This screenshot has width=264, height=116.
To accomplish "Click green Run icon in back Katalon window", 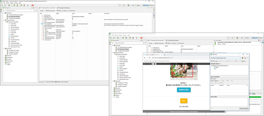I will point(124,5).
